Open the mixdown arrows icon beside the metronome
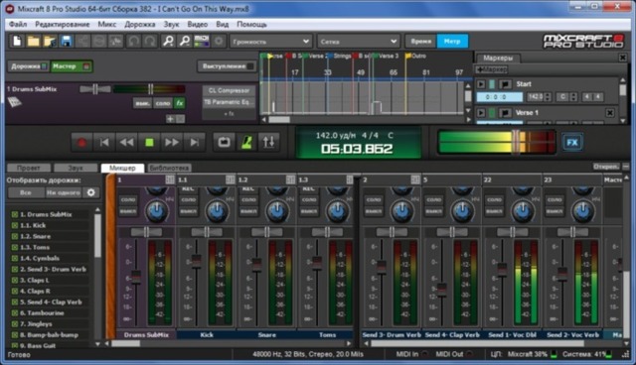The width and height of the screenshot is (636, 365). pyautogui.click(x=269, y=142)
